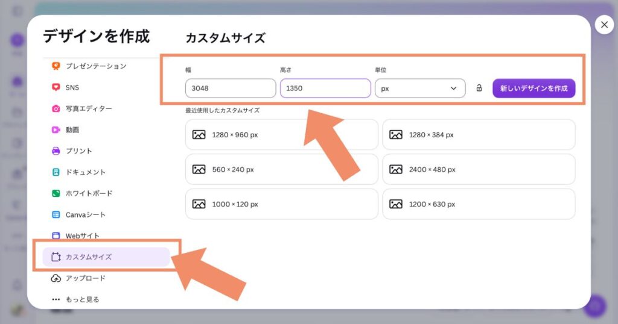Focus the 高さ height field showing 1350

pyautogui.click(x=325, y=88)
